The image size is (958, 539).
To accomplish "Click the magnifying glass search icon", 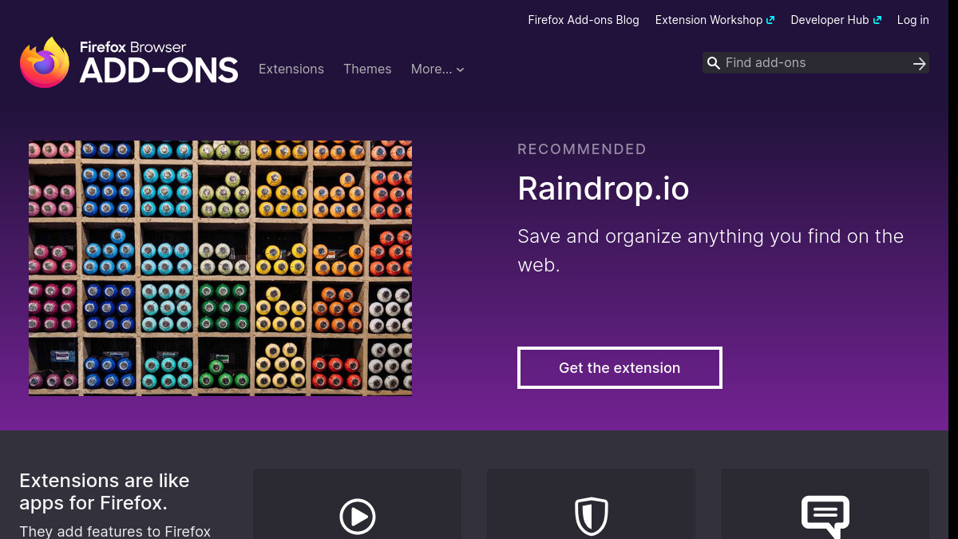I will tap(714, 63).
